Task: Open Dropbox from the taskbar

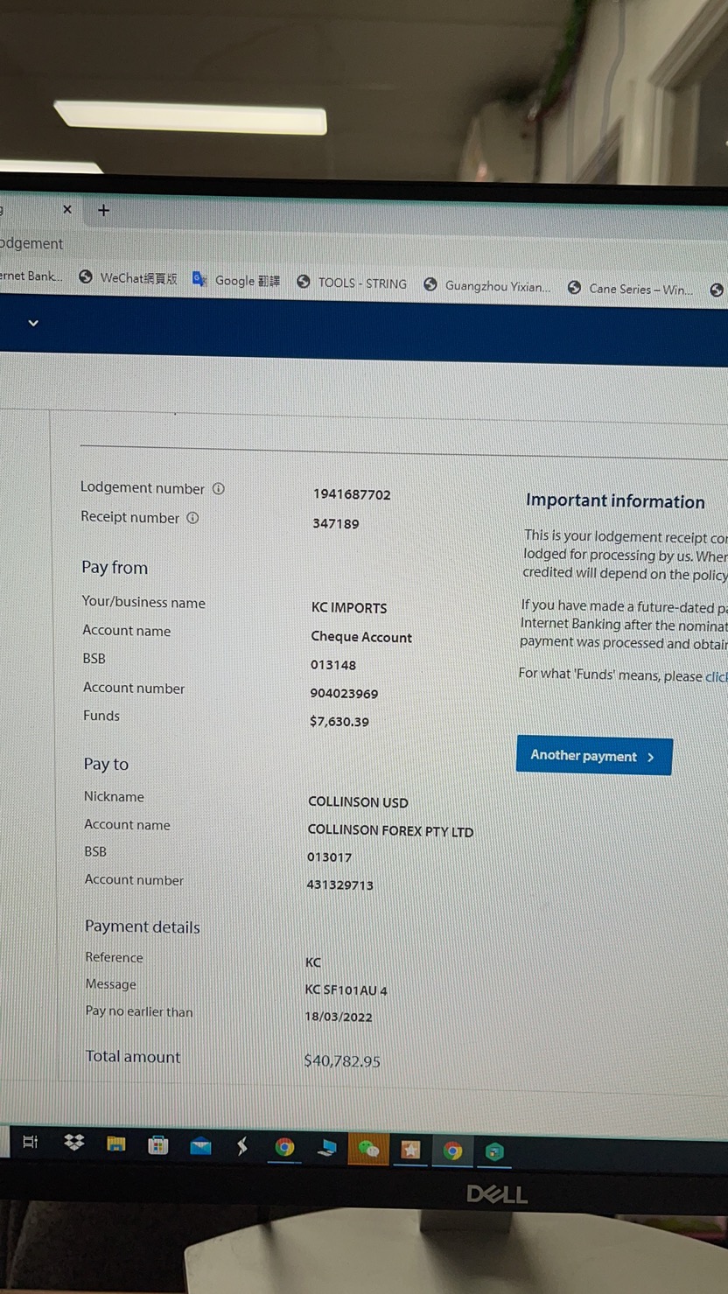Action: tap(74, 1142)
